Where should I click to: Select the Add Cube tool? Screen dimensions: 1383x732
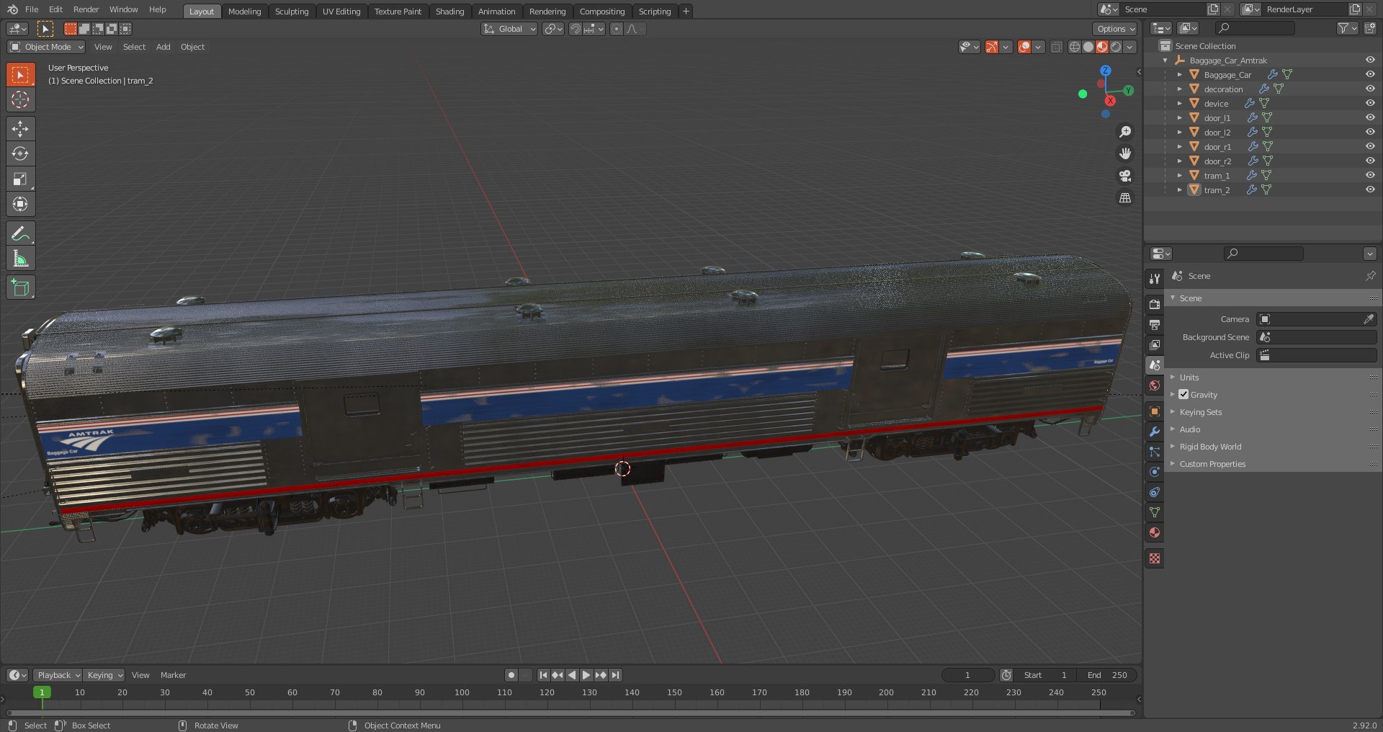(x=20, y=287)
